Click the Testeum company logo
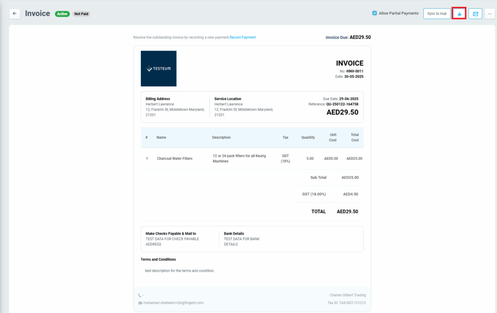 pos(159,69)
